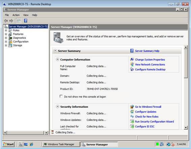Click details pane scrollbar down arrow
The image size is (191, 149).
[186, 128]
